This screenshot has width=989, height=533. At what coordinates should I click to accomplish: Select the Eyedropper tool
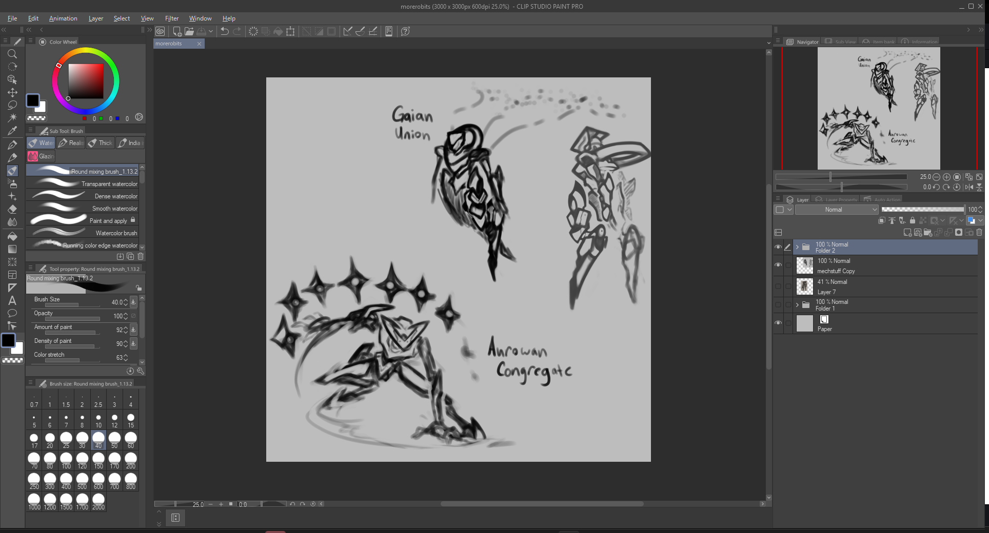pos(12,131)
